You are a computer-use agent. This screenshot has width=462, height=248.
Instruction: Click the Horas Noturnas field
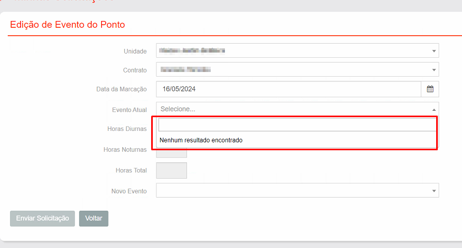[171, 153]
